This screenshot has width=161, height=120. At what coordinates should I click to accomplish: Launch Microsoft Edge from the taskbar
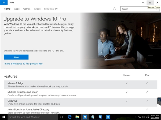click(x=69, y=117)
